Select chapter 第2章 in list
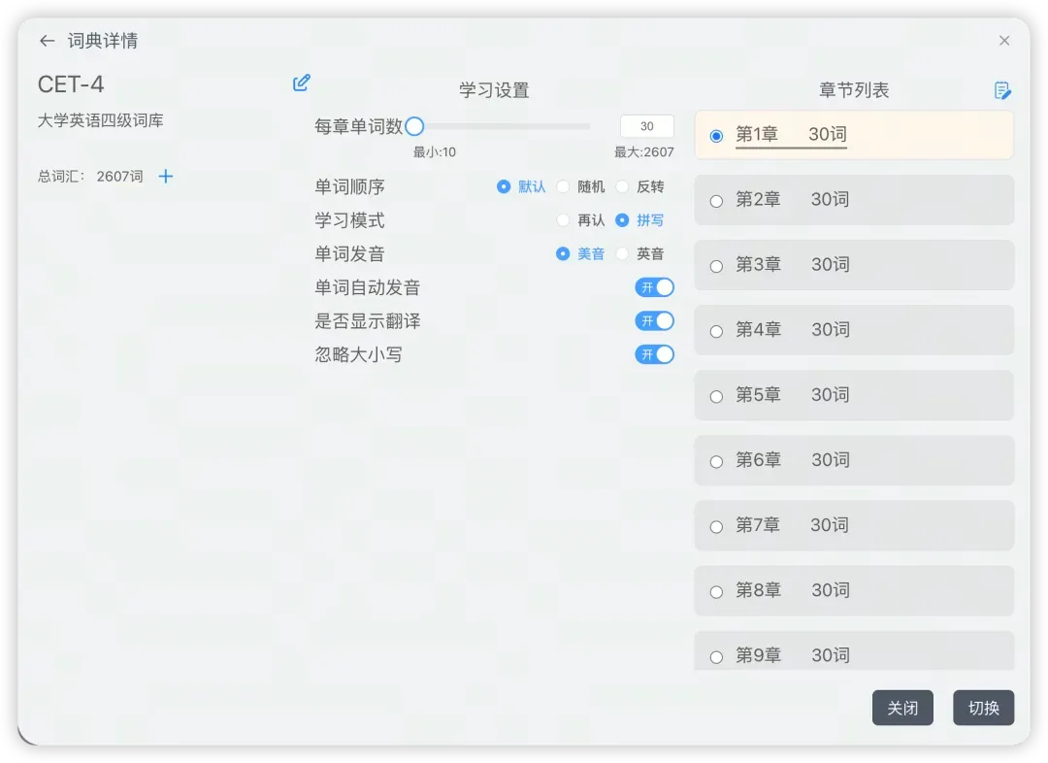The width and height of the screenshot is (1048, 763). pyautogui.click(x=854, y=200)
